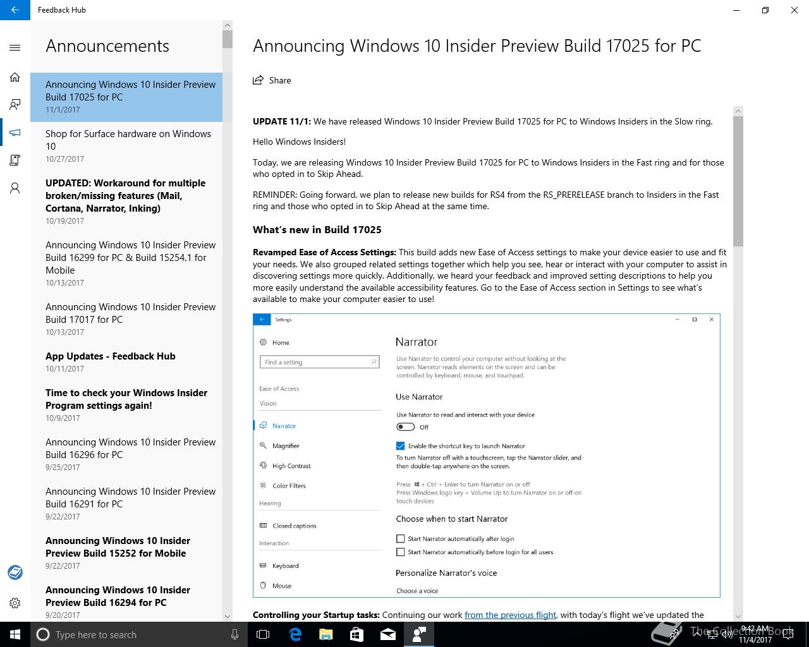This screenshot has width=809, height=647.
Task: Click announcements list scrollbar down arrow
Action: (228, 616)
